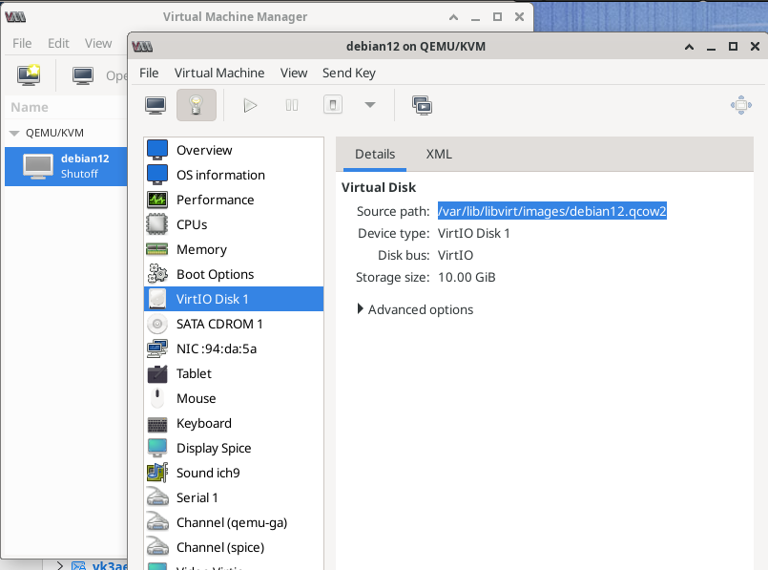Close Virtual Machine Manager window
The image size is (768, 570).
tap(520, 16)
